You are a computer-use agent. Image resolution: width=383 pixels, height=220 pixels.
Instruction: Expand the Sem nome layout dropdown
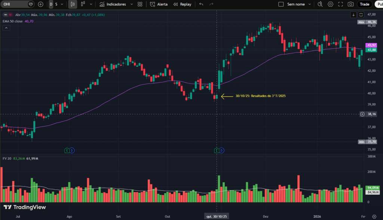click(310, 4)
